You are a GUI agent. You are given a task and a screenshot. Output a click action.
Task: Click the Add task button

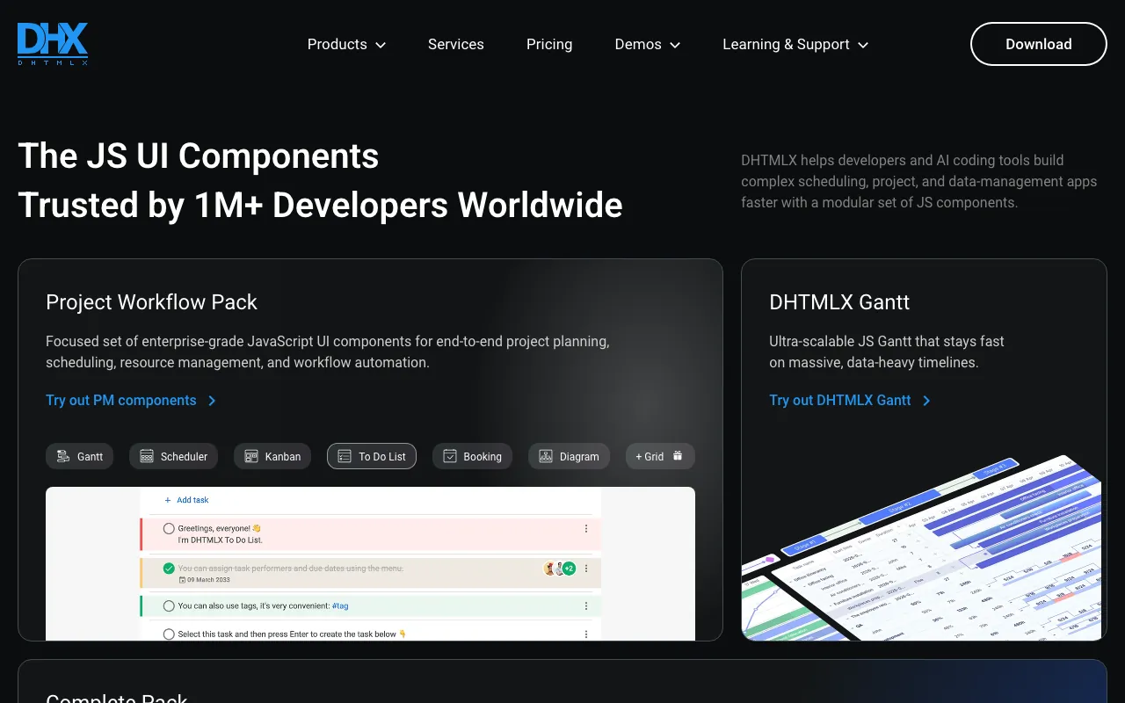coord(186,500)
